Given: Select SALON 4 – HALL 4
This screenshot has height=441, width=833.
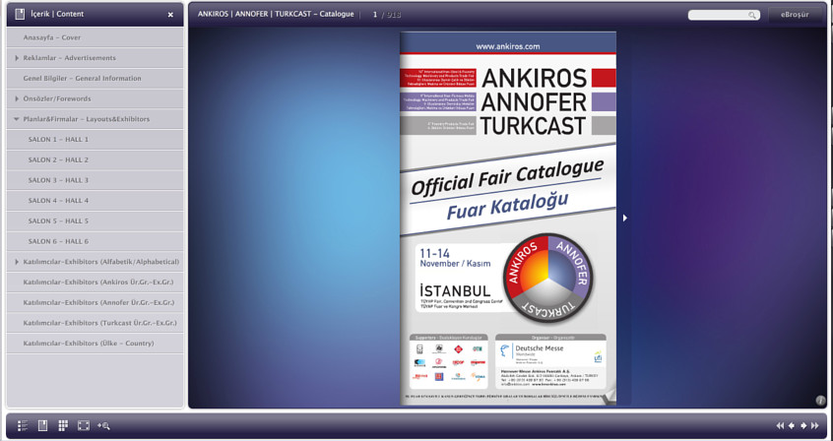Looking at the screenshot, I should click(96, 200).
